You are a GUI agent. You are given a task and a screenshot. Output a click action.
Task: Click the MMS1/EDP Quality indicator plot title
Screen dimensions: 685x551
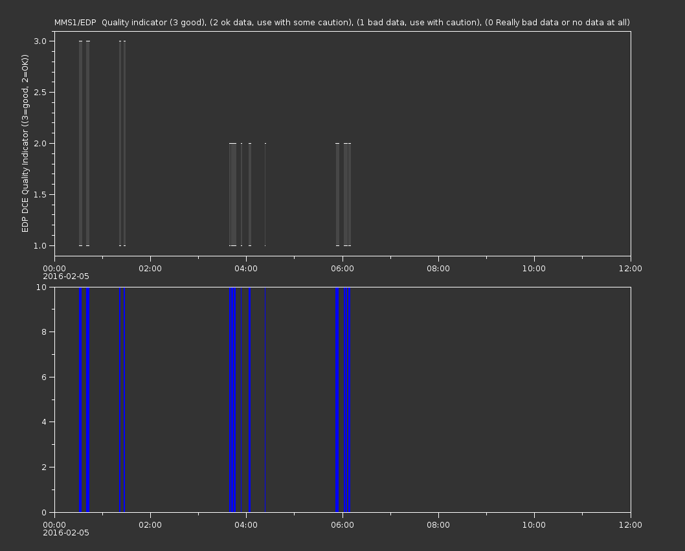click(x=342, y=22)
